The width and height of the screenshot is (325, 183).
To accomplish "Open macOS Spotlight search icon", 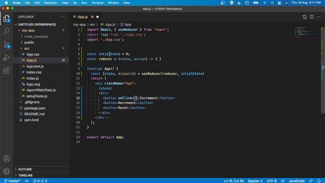I will (x=272, y=3).
